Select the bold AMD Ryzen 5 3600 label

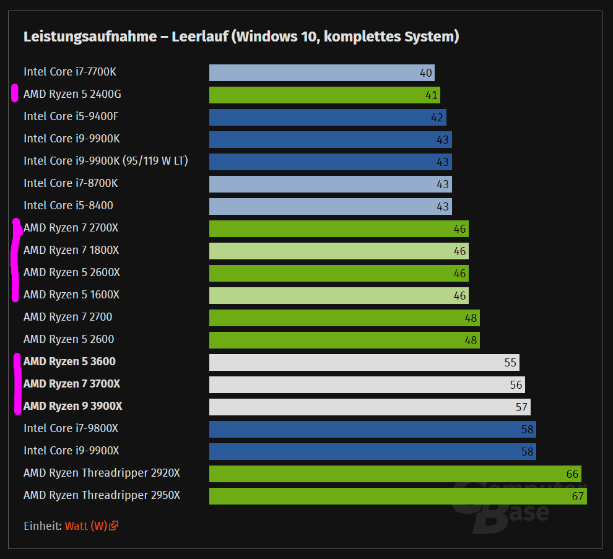click(x=69, y=362)
